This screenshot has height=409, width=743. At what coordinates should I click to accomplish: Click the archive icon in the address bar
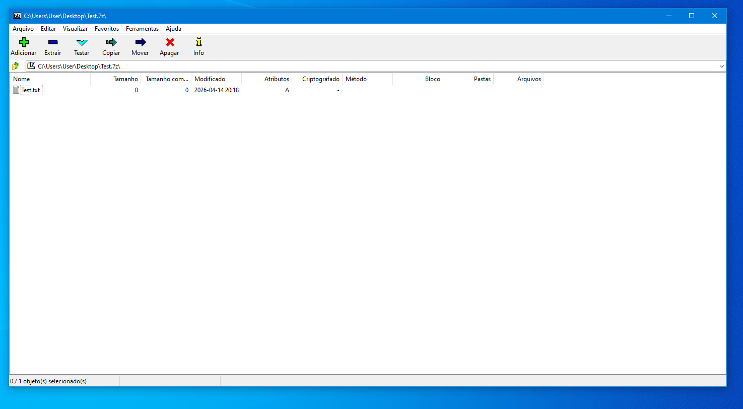[x=32, y=66]
